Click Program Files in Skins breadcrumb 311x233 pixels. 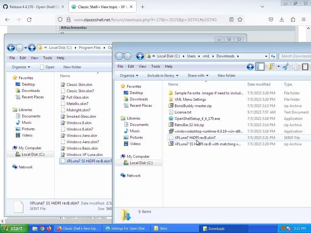pyautogui.click(x=90, y=48)
